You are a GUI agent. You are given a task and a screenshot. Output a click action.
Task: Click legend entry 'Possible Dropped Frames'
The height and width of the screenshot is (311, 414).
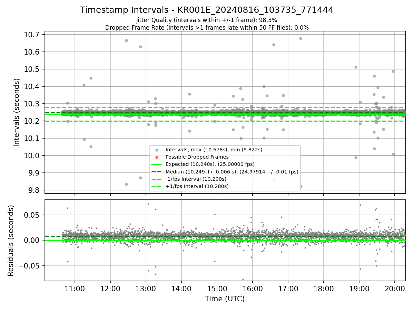tap(197, 157)
